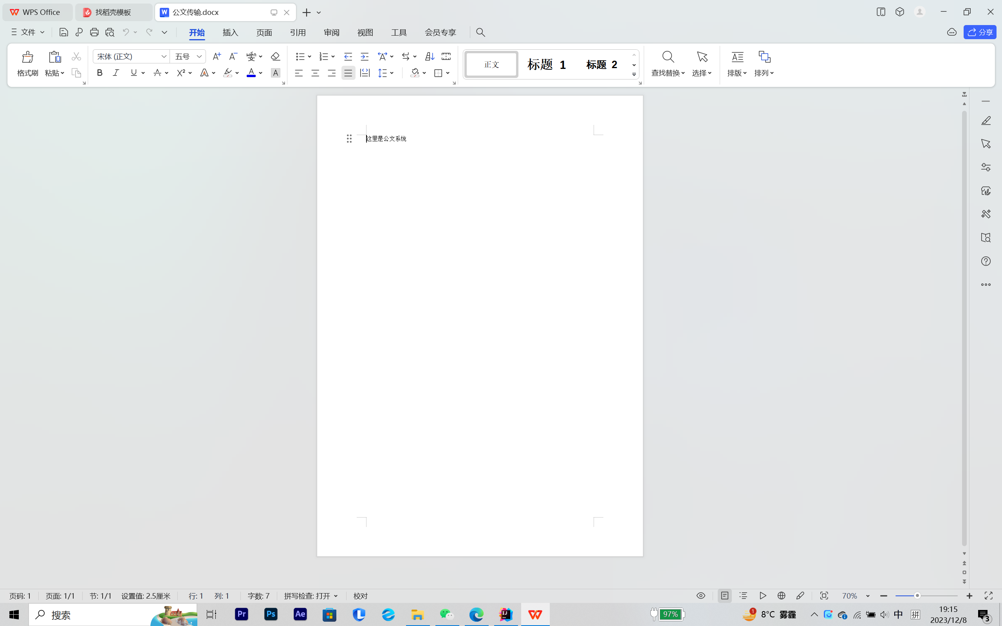The height and width of the screenshot is (626, 1002).
Task: Toggle bold formatting
Action: [x=99, y=73]
